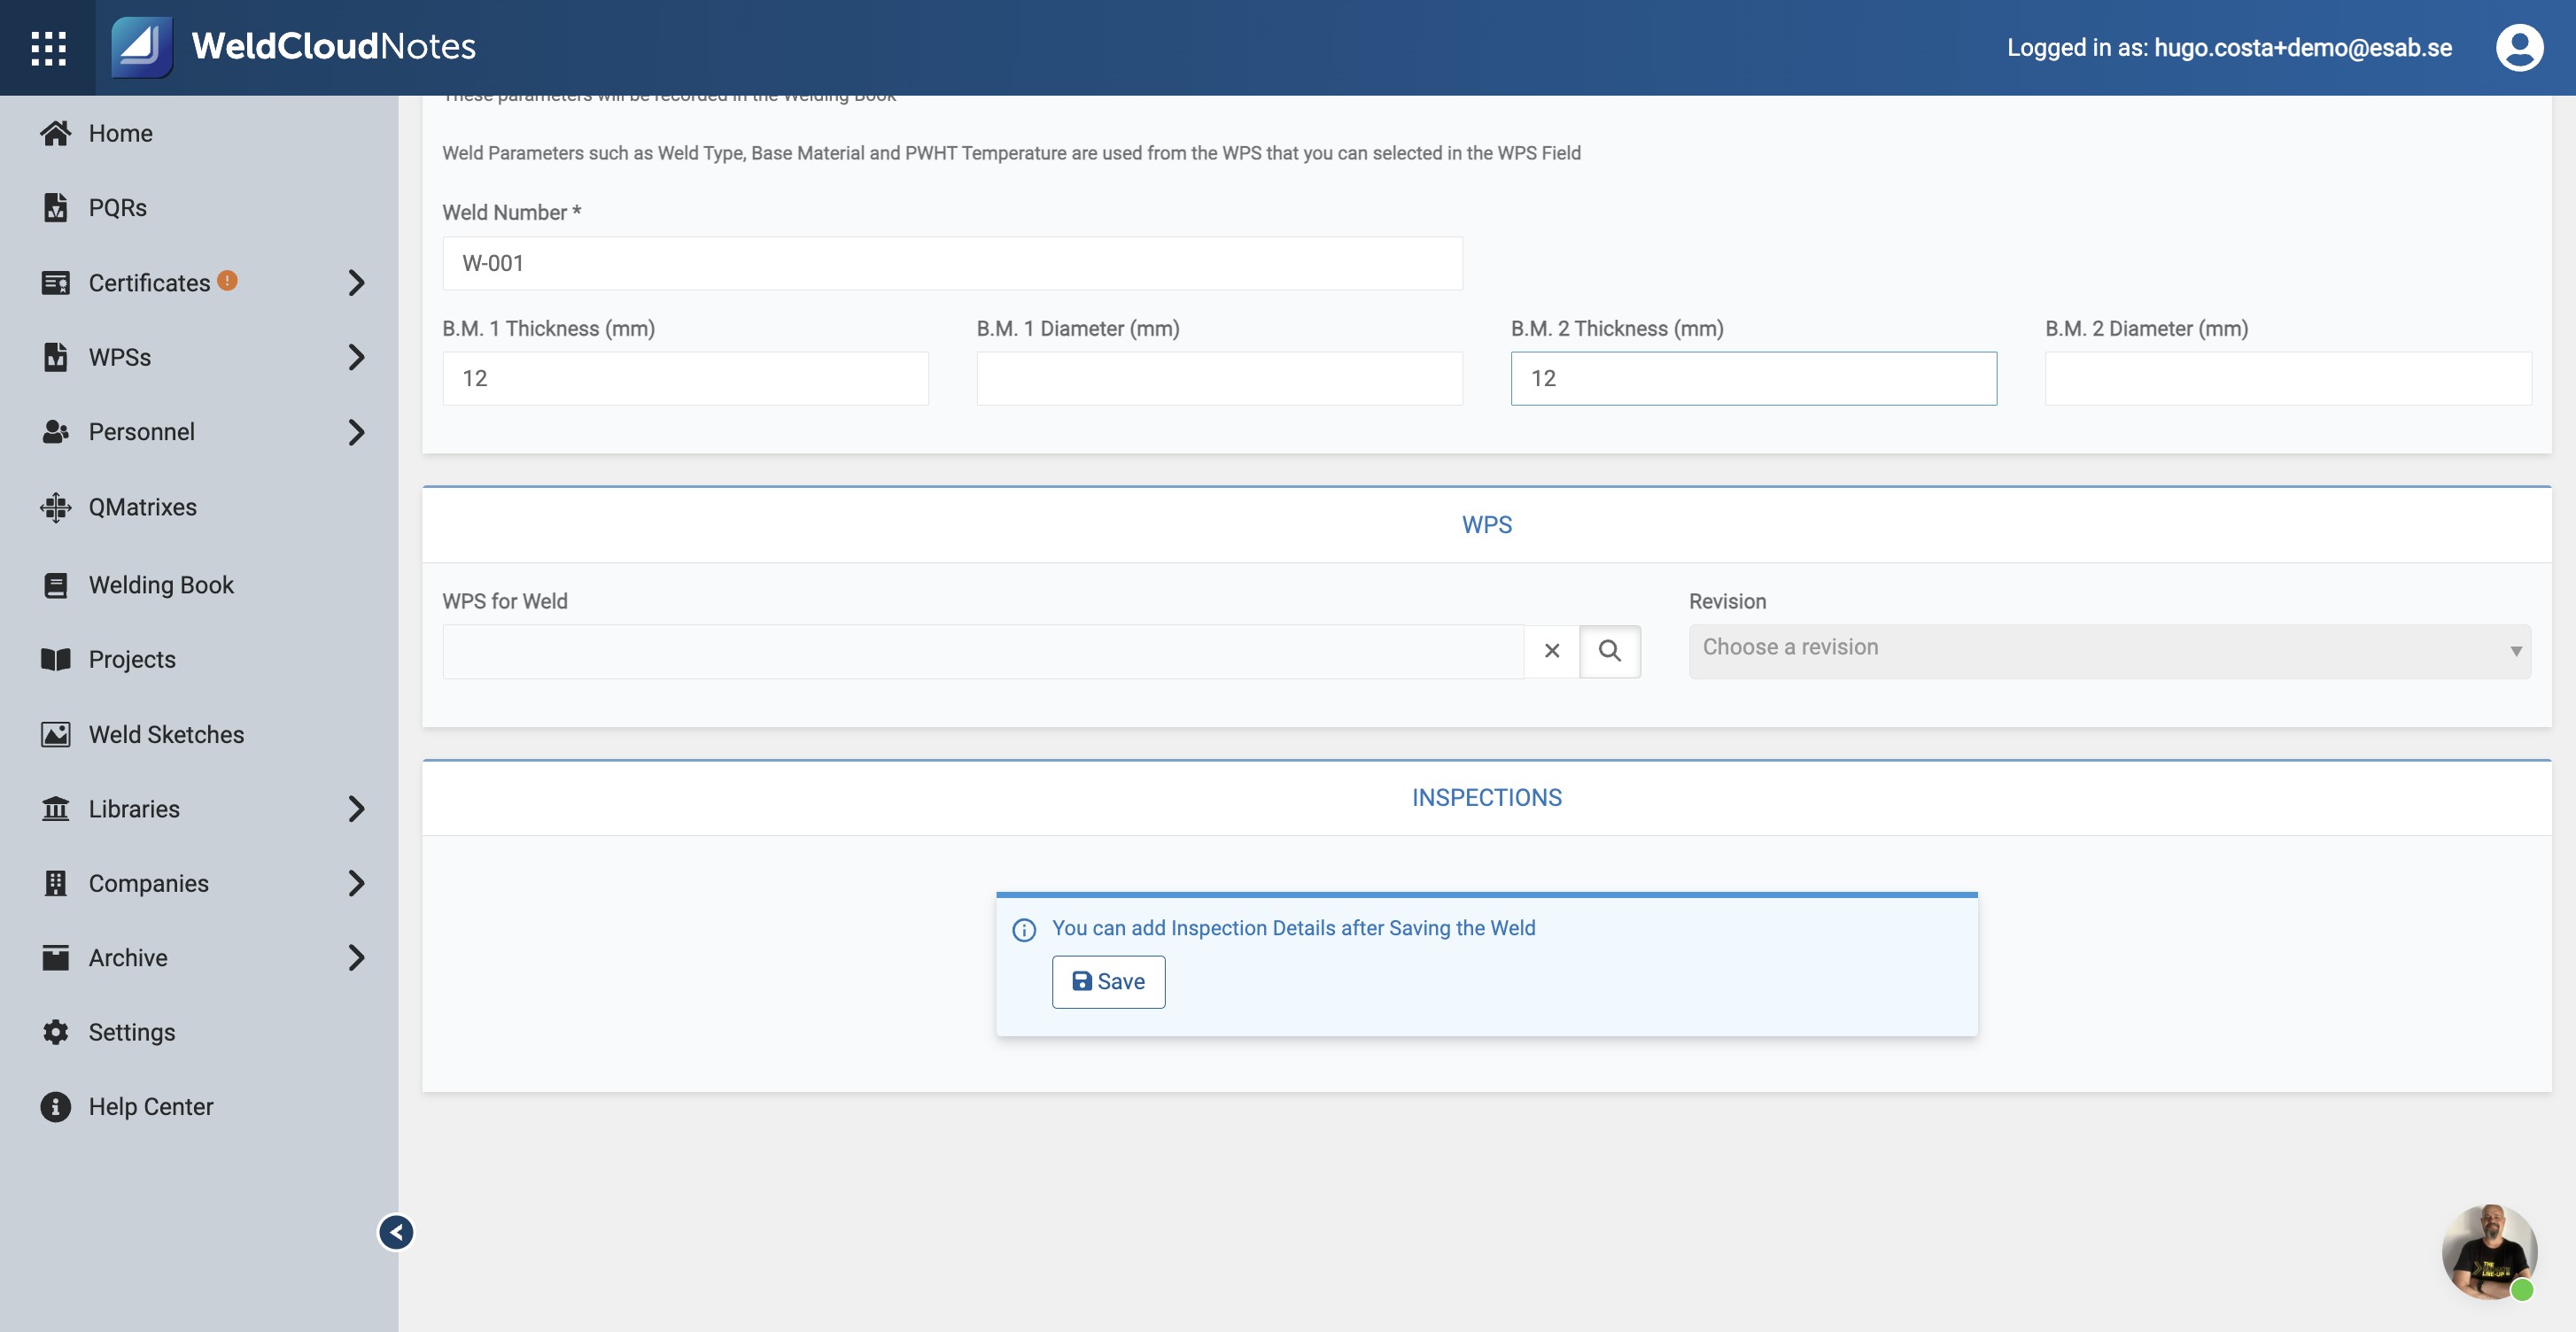
Task: Click the inspection info circle icon
Action: [x=1024, y=930]
